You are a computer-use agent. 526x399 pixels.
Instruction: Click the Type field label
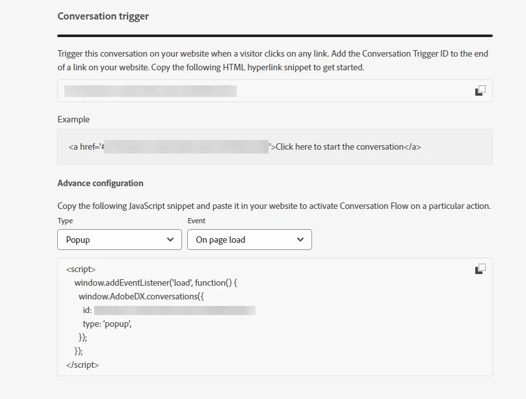(x=65, y=221)
